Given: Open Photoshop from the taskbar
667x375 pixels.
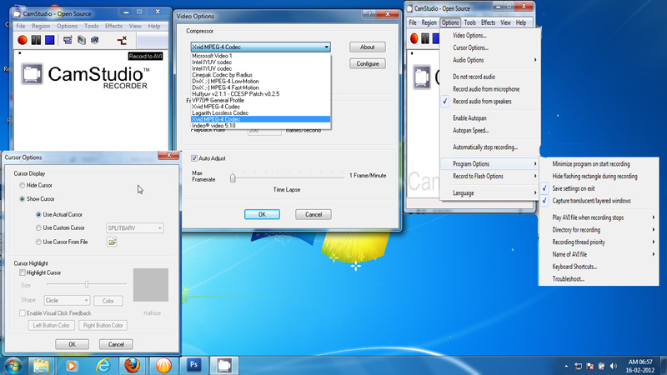Looking at the screenshot, I should point(193,365).
